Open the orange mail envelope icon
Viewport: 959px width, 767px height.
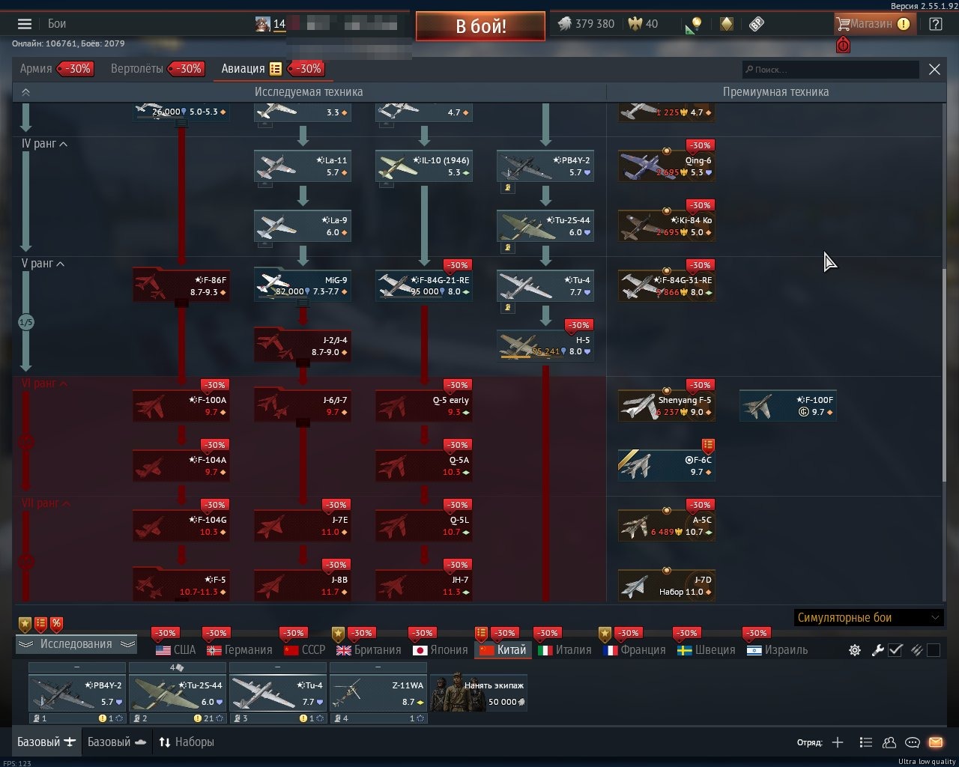tap(936, 742)
